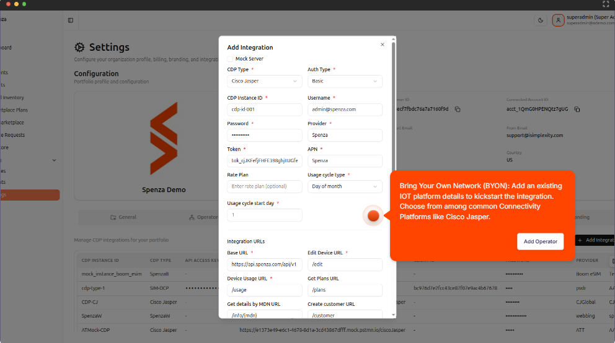Toggle dark mode moon icon
Image resolution: width=615 pixels, height=343 pixels.
pyautogui.click(x=541, y=20)
